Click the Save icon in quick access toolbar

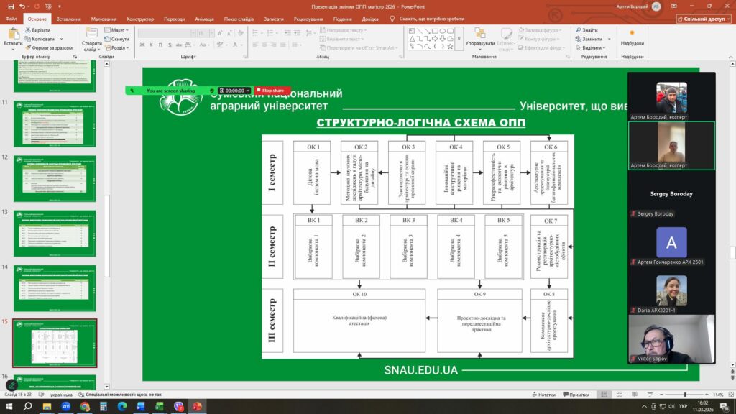coord(12,6)
